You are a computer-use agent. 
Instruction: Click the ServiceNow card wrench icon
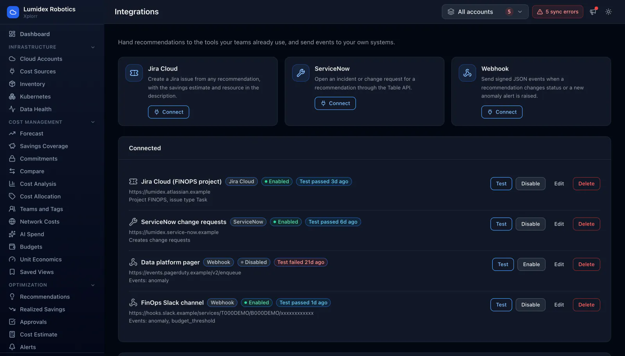pos(301,73)
